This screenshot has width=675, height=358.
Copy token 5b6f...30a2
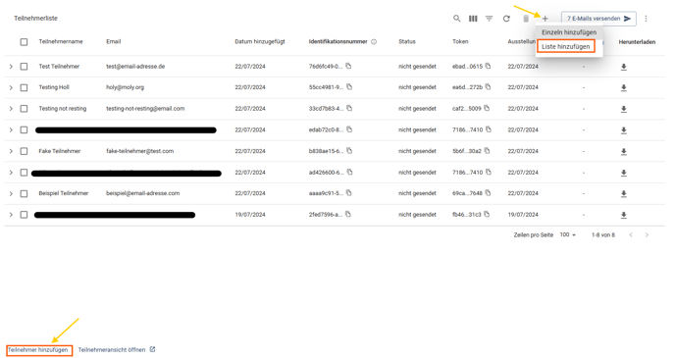[487, 151]
